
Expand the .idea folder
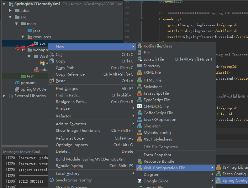tap(10, 11)
